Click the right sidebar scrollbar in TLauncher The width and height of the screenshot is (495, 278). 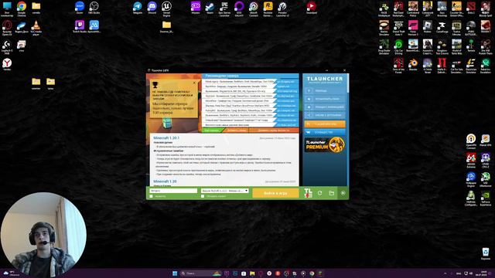(348, 83)
